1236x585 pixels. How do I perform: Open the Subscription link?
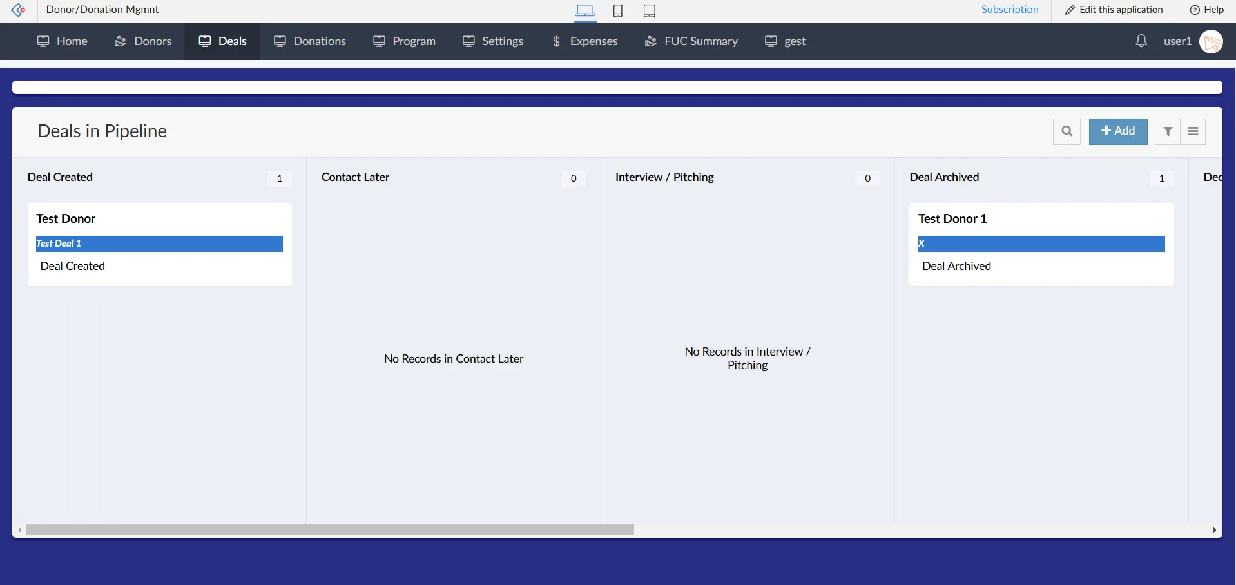point(1010,10)
